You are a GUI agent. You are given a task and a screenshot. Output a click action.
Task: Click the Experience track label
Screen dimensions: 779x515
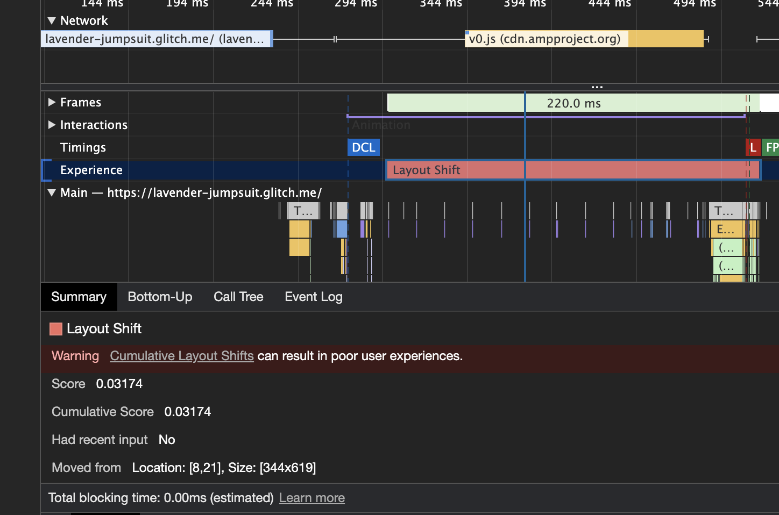[x=91, y=170]
